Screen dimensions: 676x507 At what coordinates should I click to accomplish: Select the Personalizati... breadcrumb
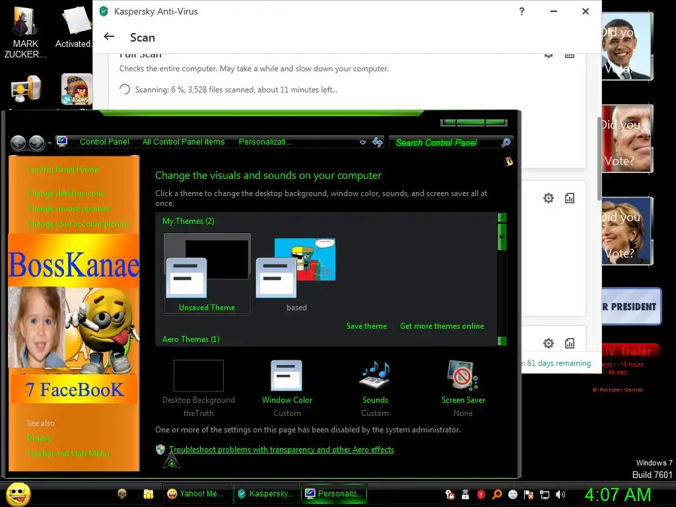coord(265,142)
